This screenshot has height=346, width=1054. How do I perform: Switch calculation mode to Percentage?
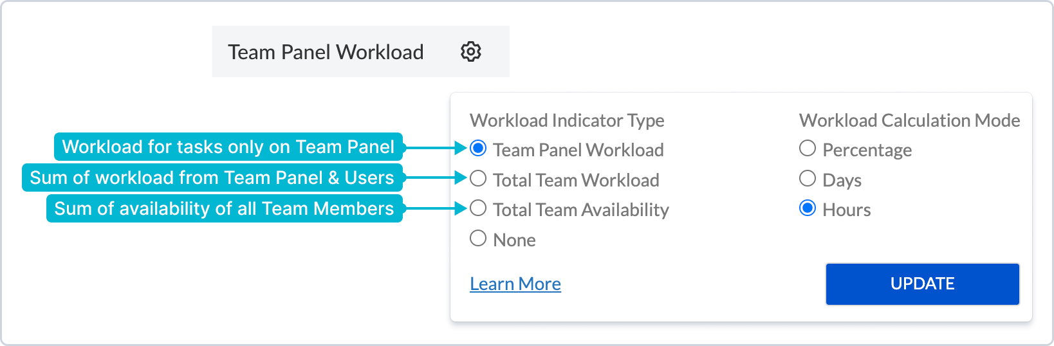point(808,149)
